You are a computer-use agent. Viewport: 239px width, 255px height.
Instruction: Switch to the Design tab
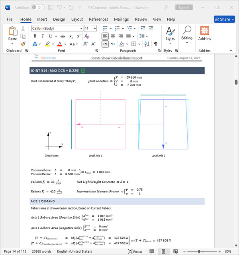59,19
